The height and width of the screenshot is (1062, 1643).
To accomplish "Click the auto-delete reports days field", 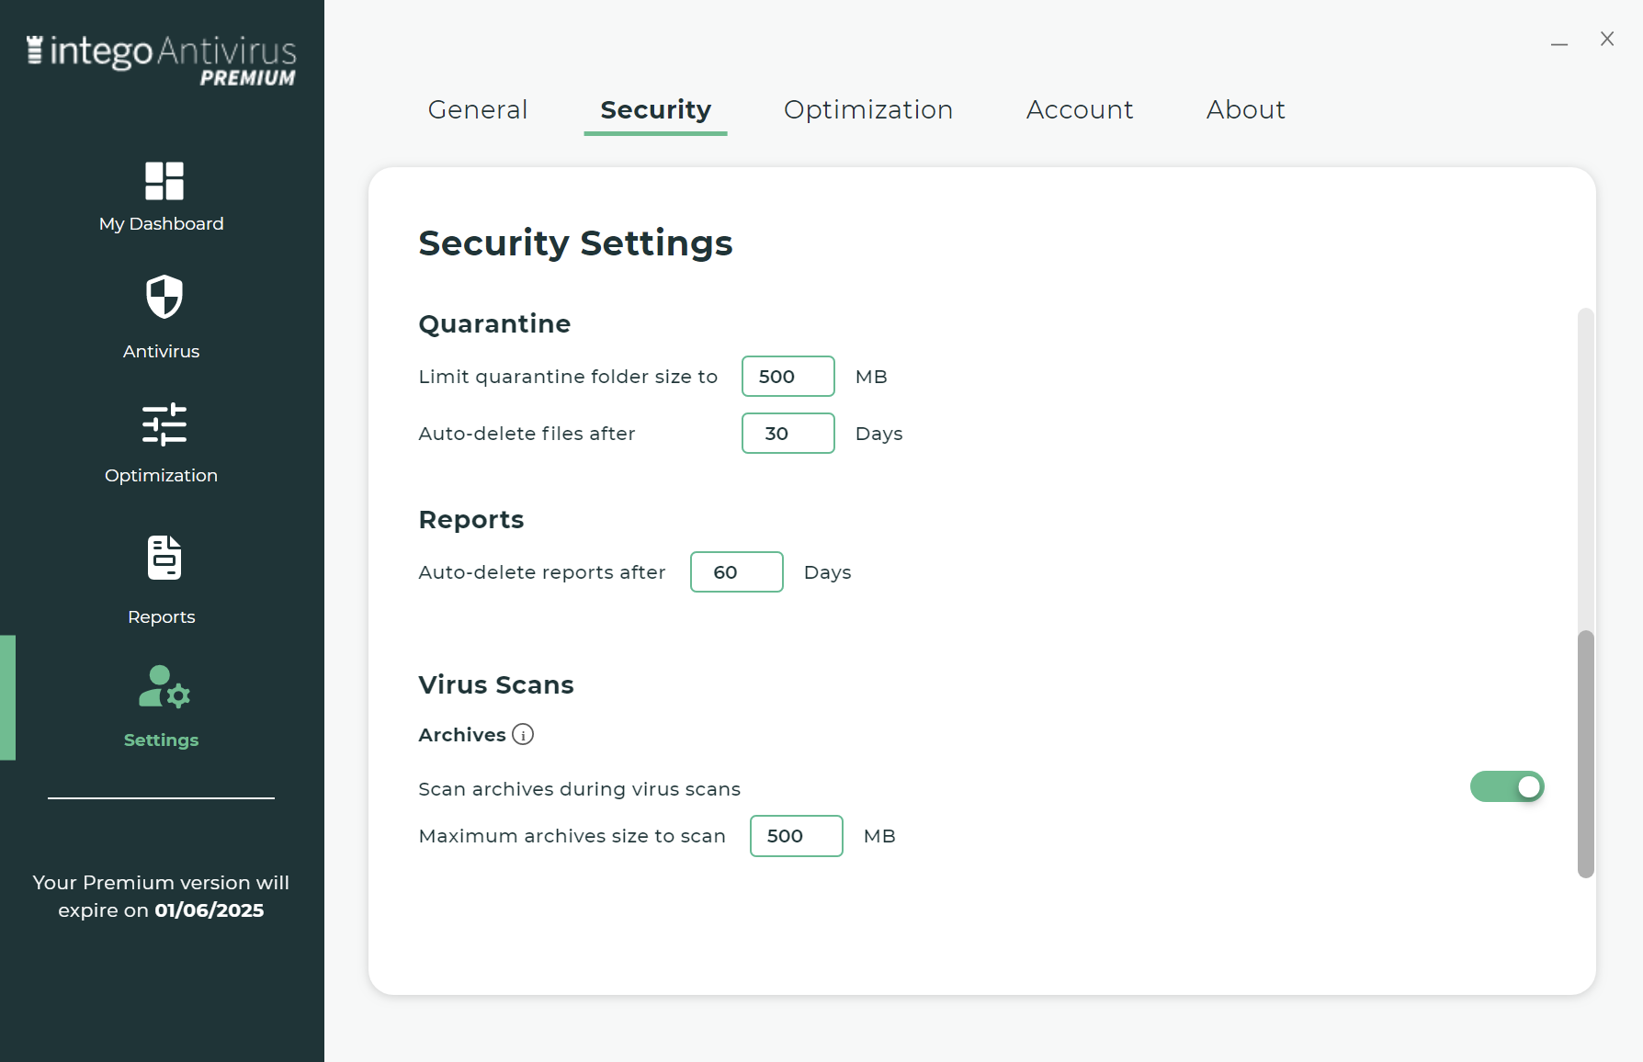I will [x=736, y=572].
